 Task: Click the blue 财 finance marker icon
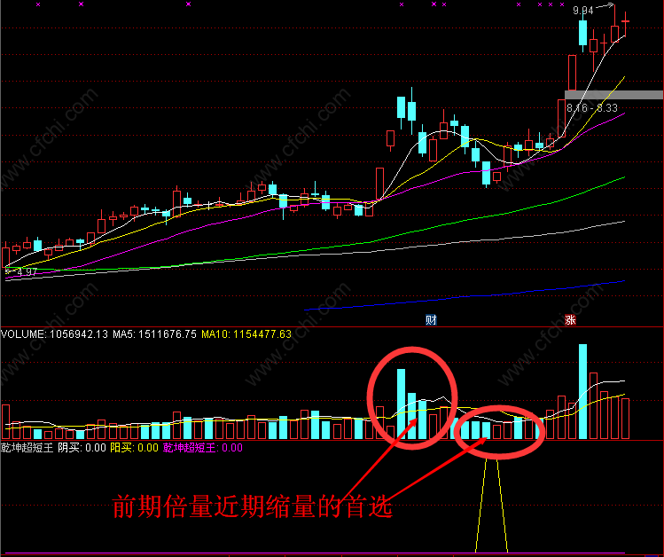point(431,319)
